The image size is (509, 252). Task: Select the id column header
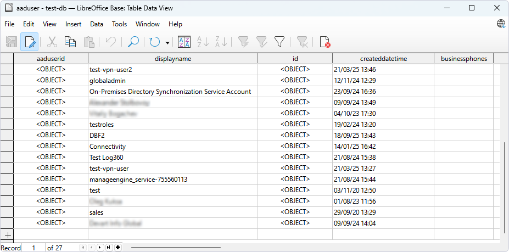(295, 59)
